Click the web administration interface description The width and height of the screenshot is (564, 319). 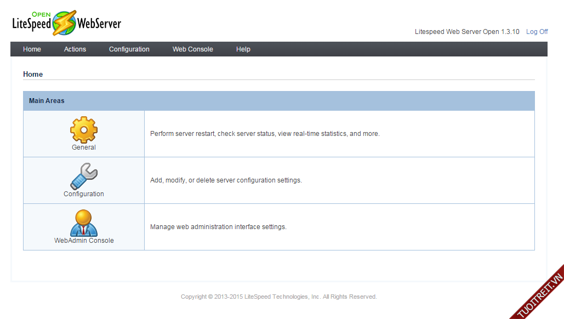pyautogui.click(x=218, y=227)
